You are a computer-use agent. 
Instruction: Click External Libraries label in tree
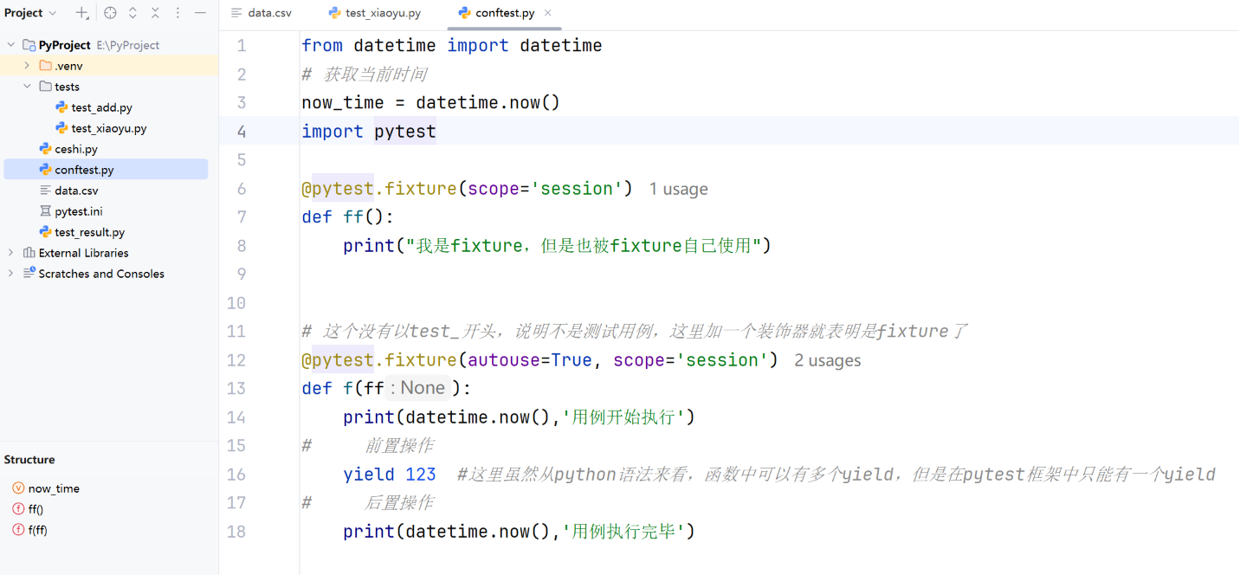pyautogui.click(x=84, y=253)
